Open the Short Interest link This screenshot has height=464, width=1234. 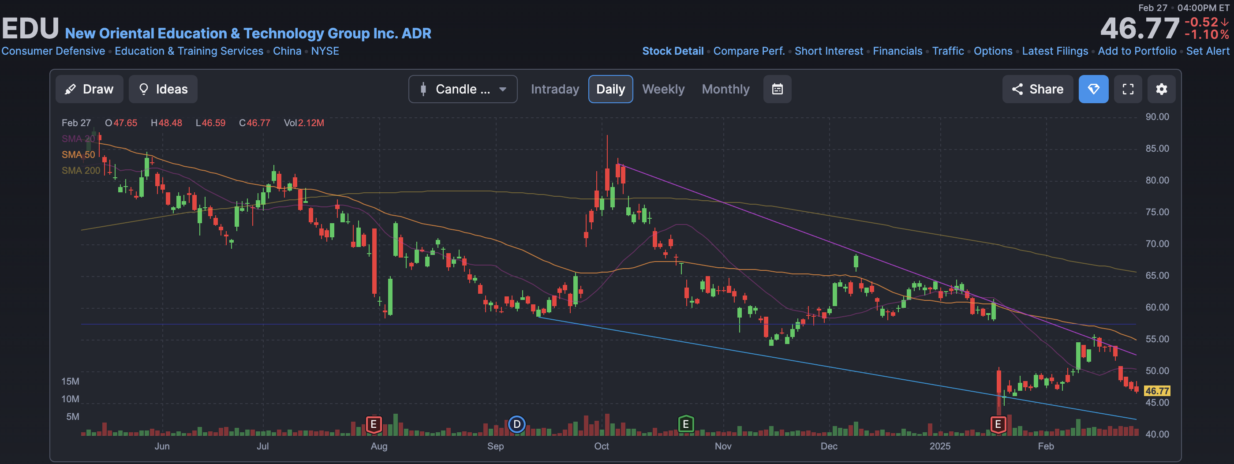(829, 51)
